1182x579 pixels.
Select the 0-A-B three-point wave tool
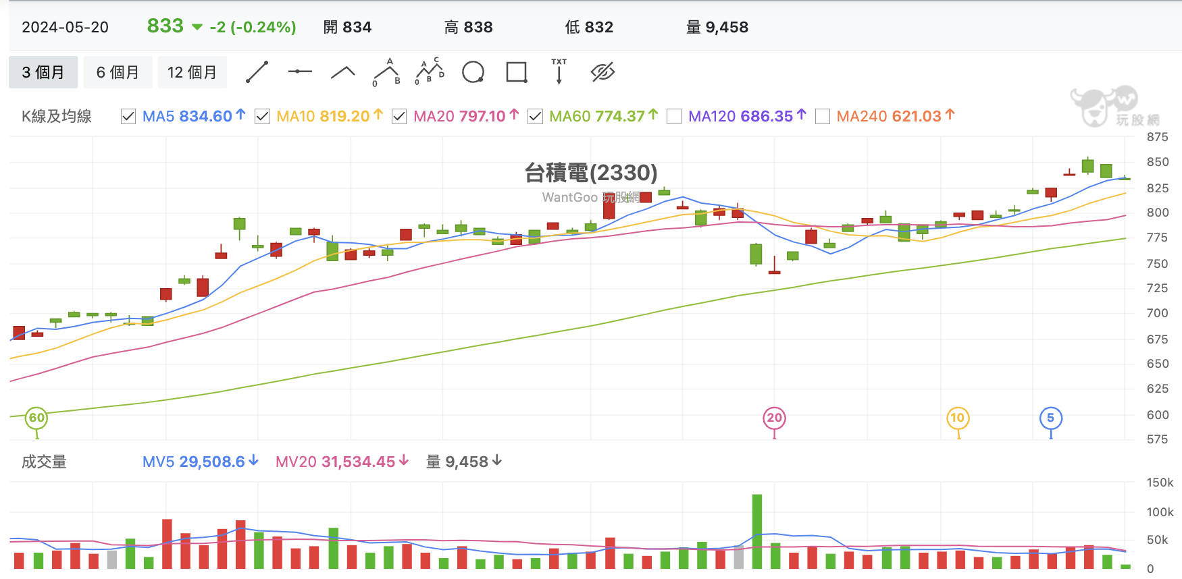386,72
